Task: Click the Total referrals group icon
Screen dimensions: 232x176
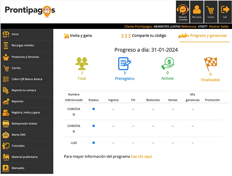Action: [82, 64]
